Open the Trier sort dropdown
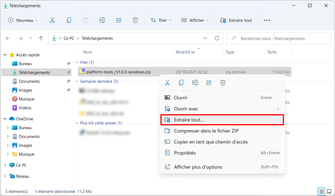This screenshot has height=196, width=335. click(x=161, y=20)
